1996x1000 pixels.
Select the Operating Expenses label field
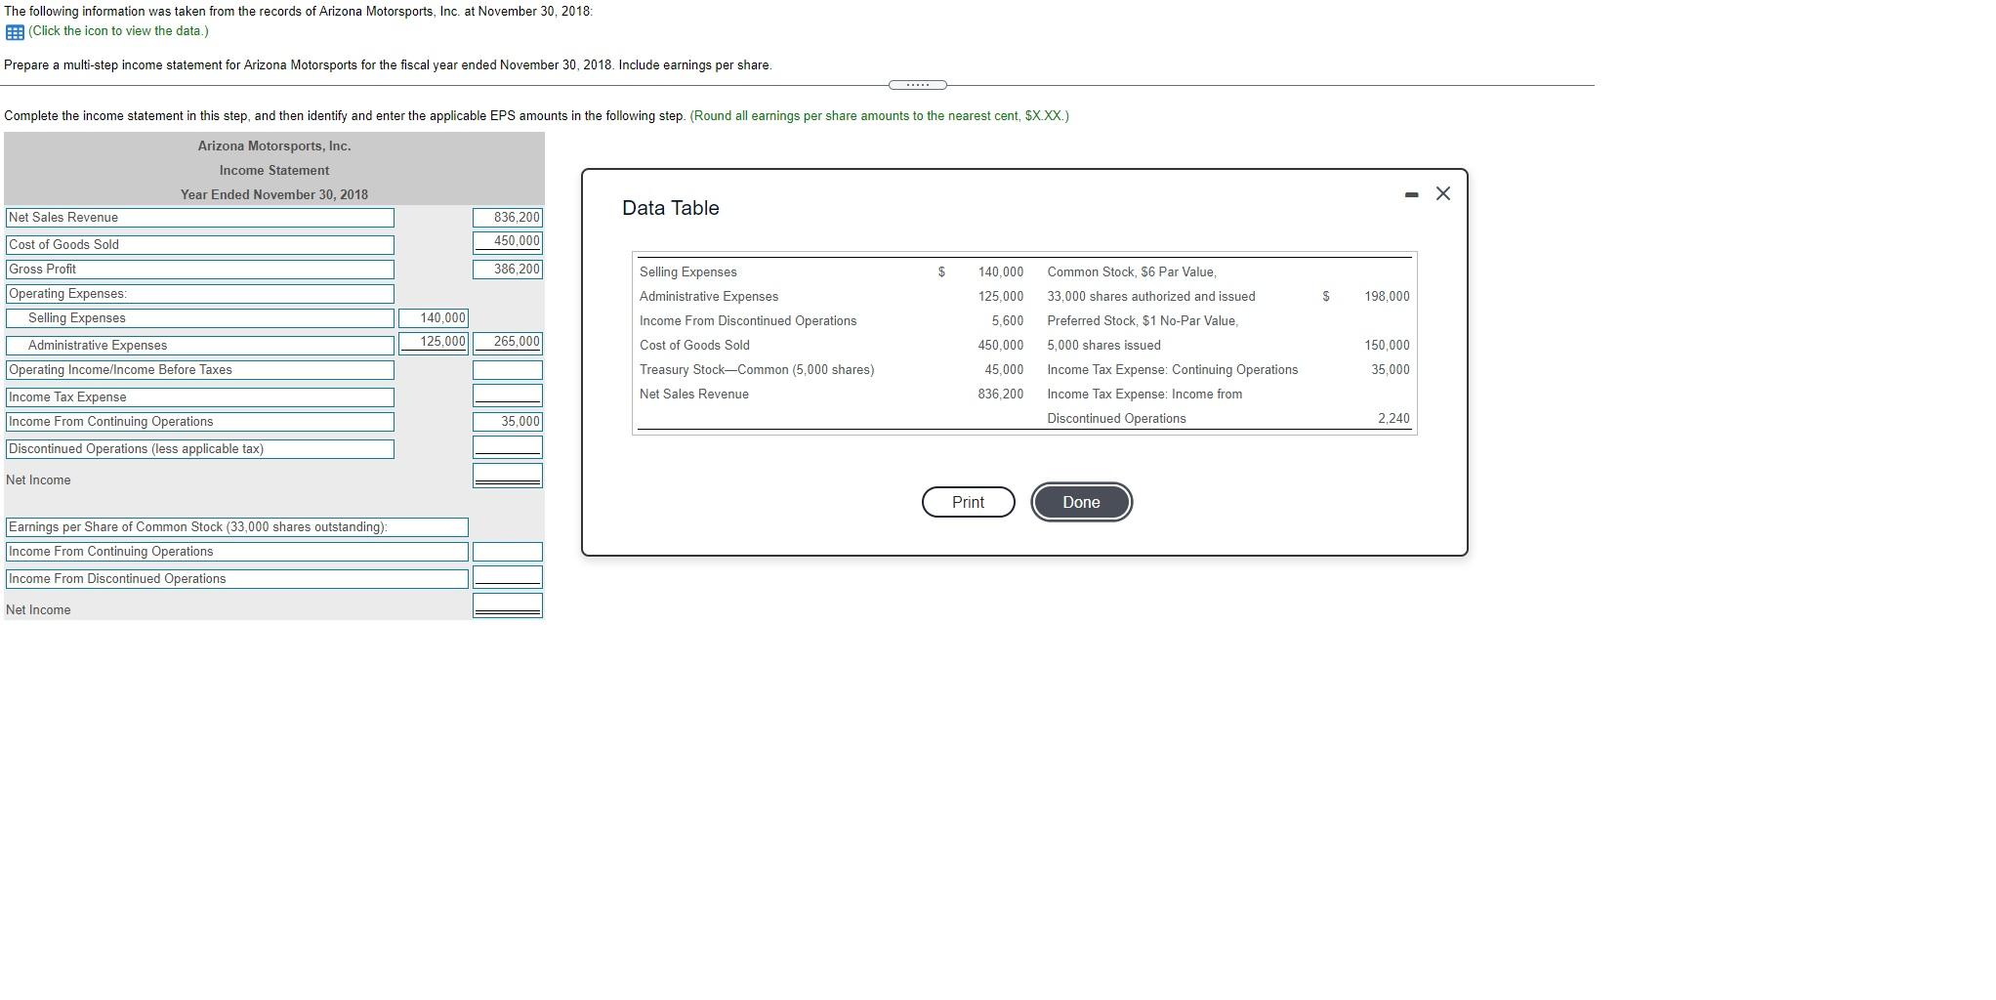coord(200,294)
